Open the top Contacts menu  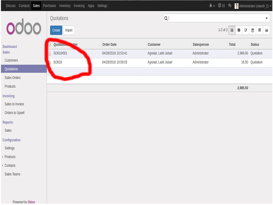24,6
